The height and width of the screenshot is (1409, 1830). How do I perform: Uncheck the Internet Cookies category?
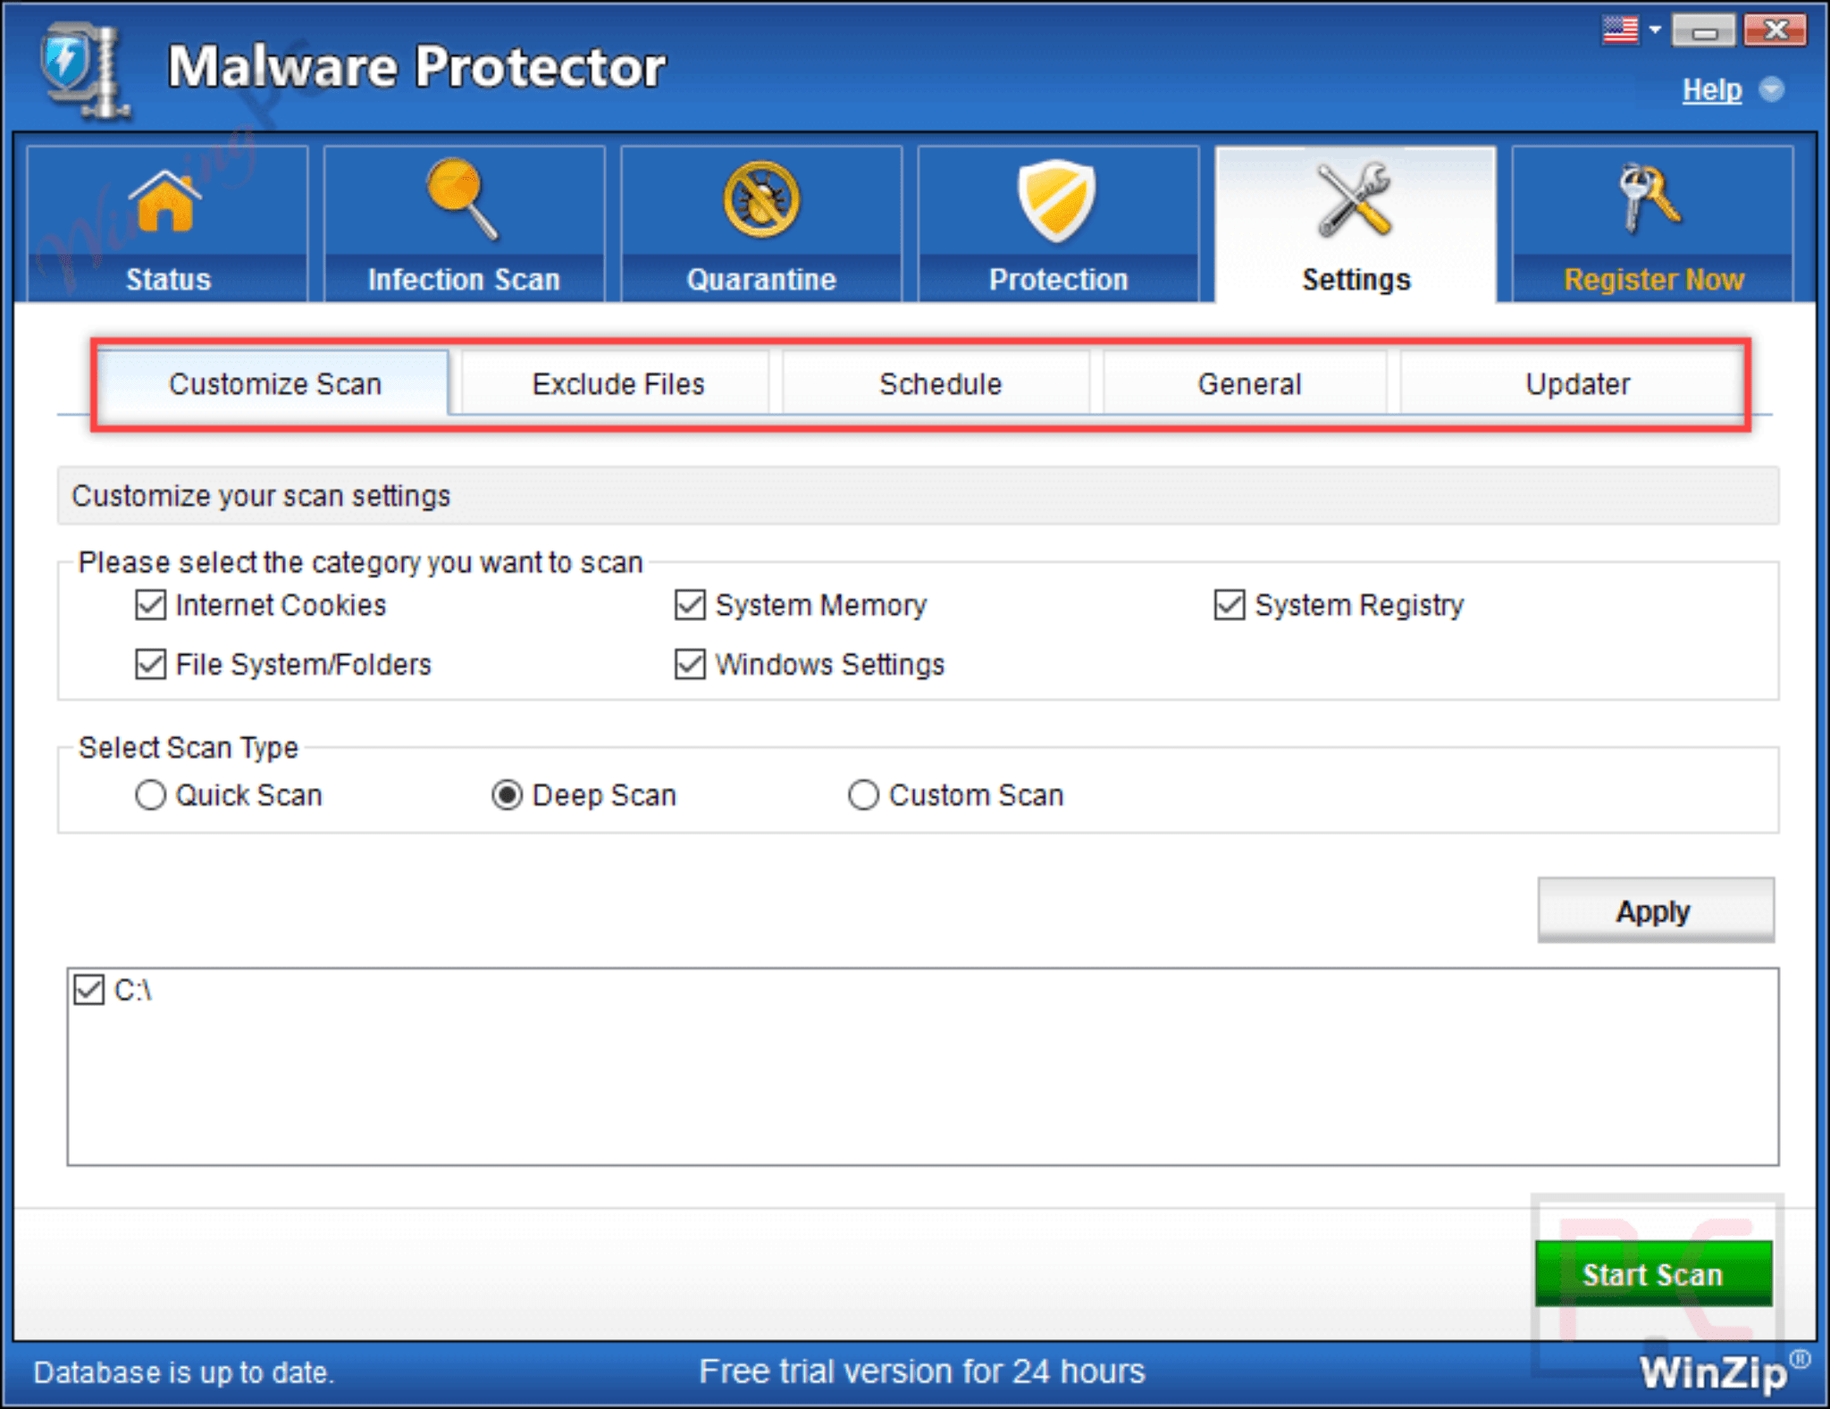point(150,605)
